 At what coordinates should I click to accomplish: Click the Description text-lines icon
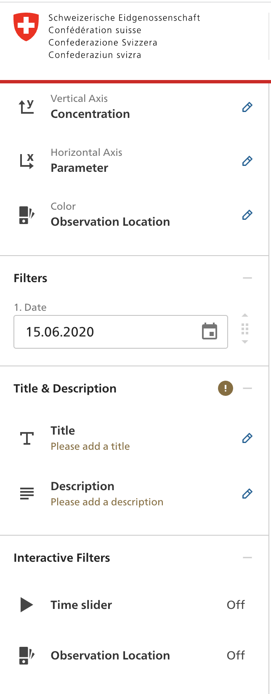pyautogui.click(x=27, y=493)
